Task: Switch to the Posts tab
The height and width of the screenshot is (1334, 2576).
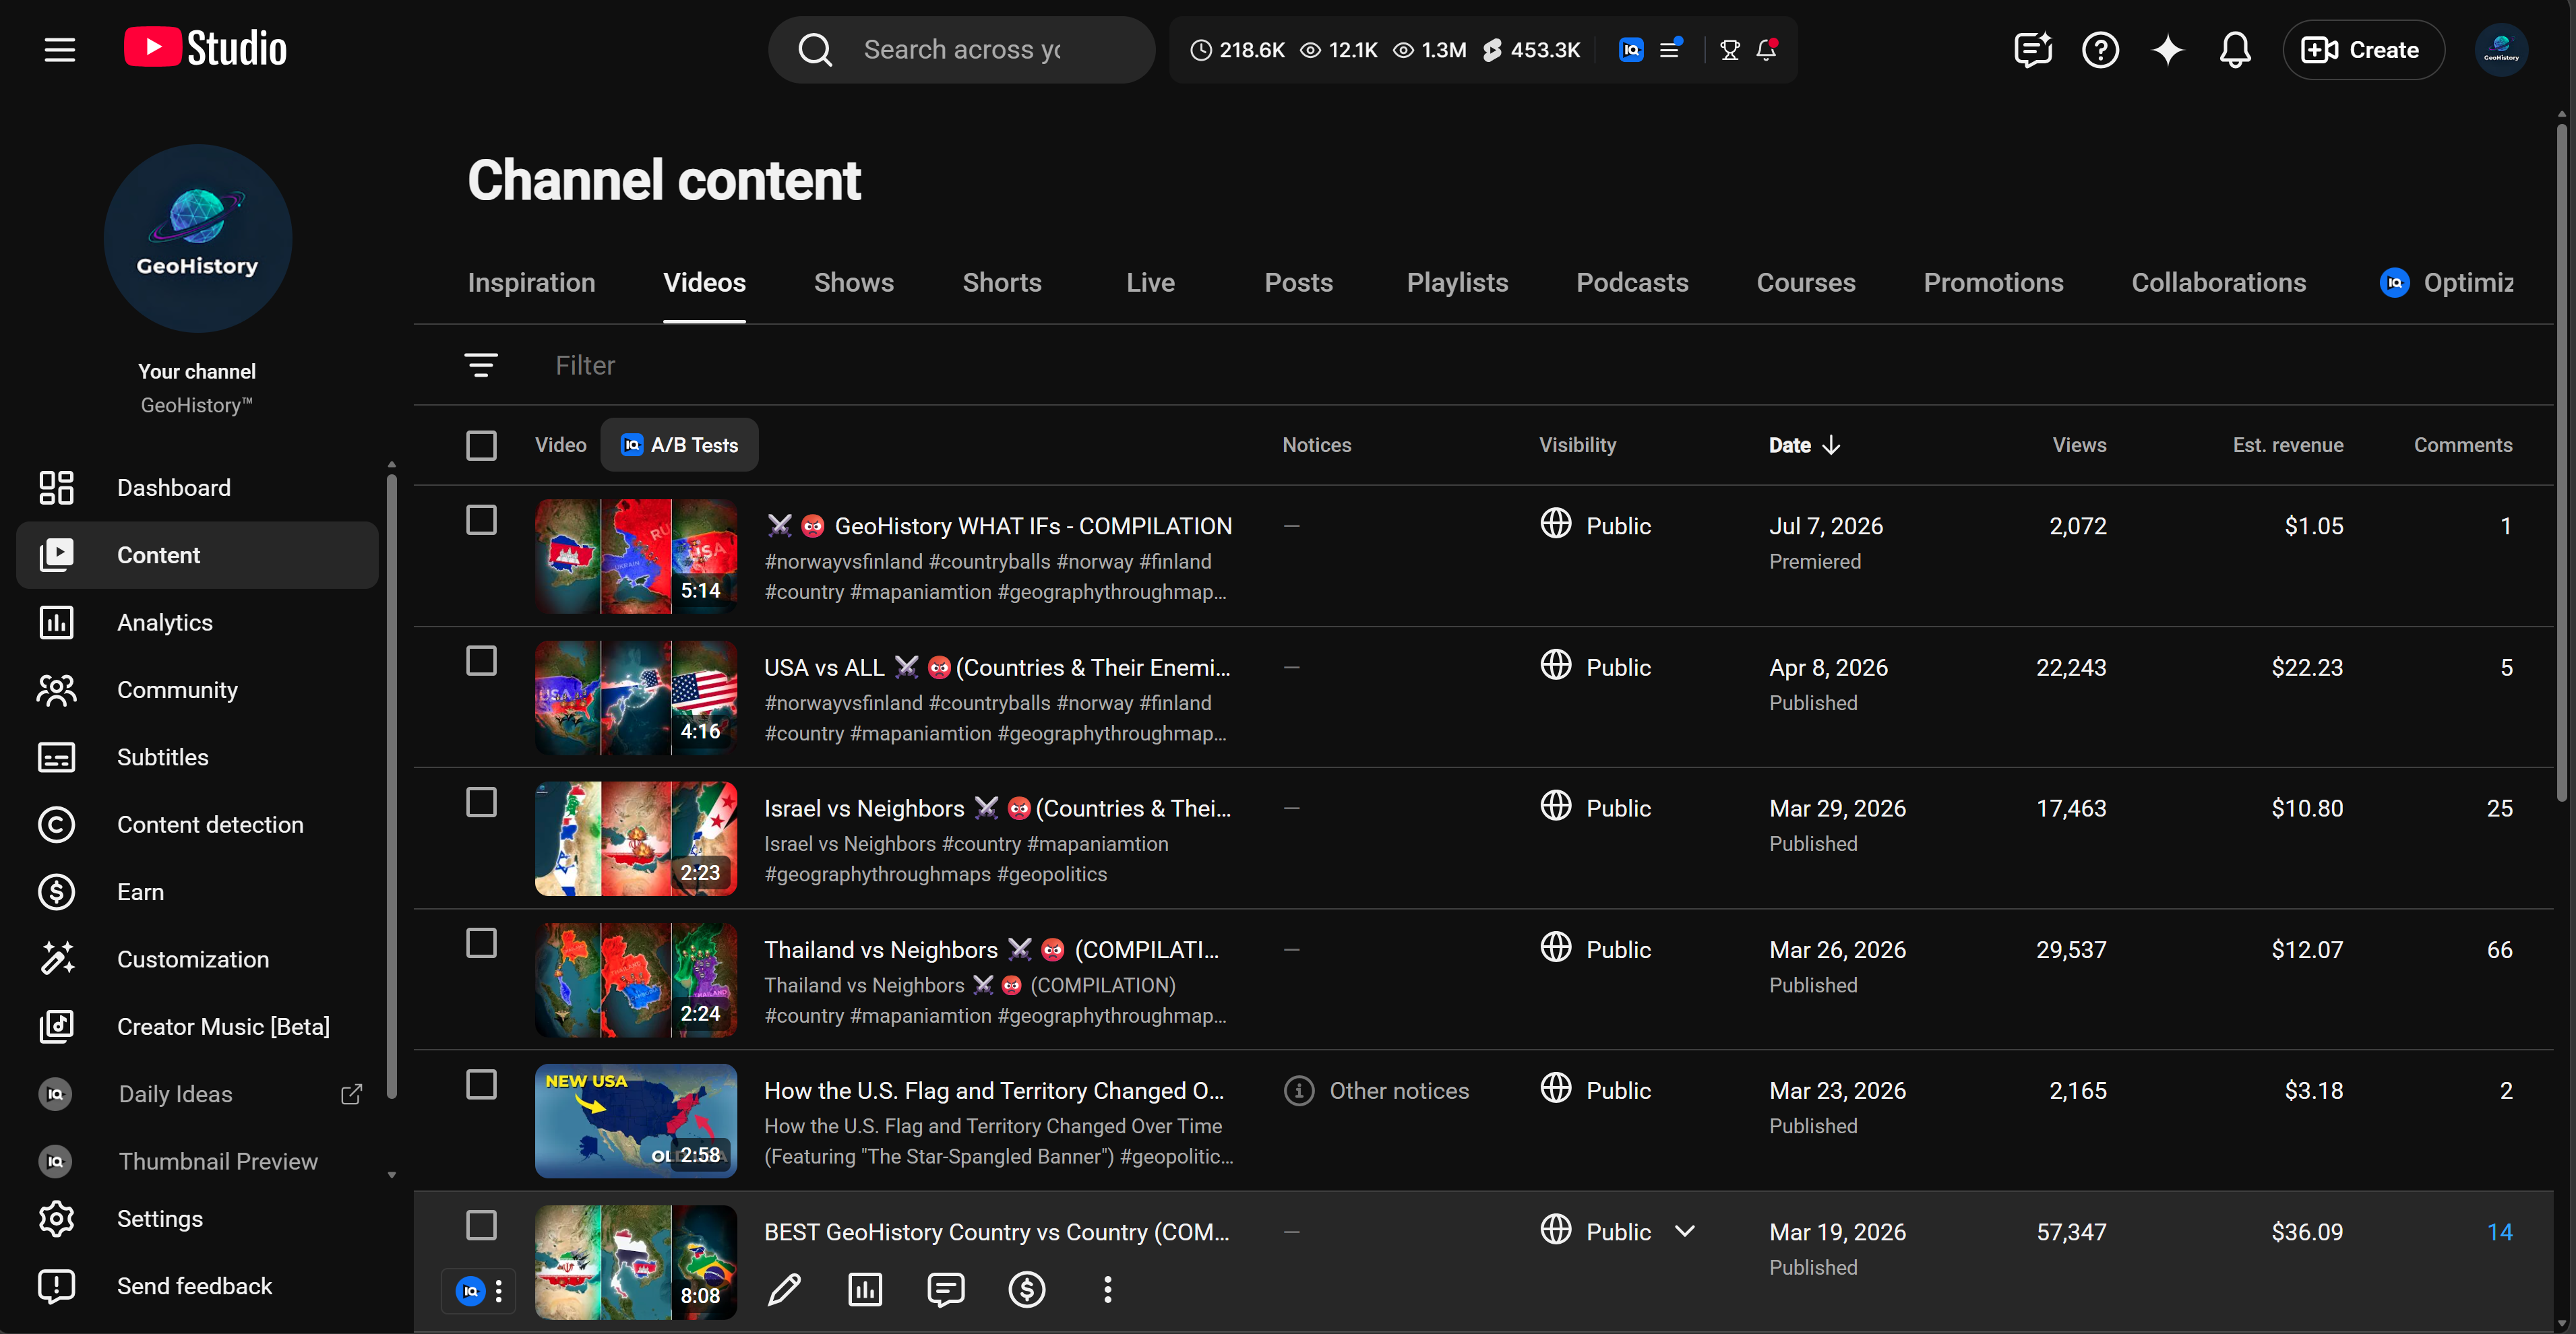Action: [x=1298, y=282]
